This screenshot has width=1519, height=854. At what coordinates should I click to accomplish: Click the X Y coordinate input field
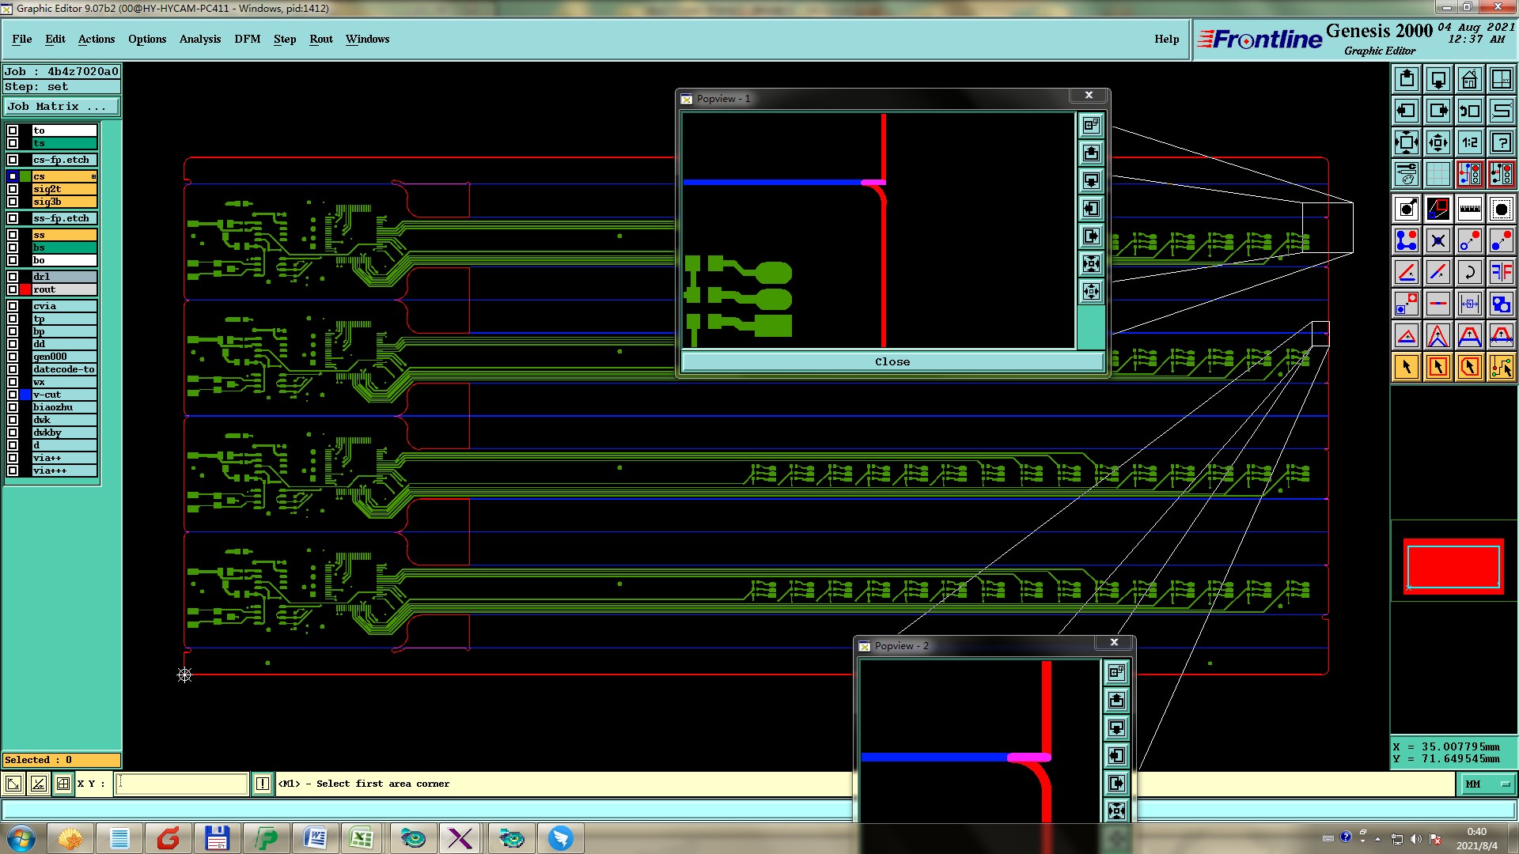[x=182, y=784]
